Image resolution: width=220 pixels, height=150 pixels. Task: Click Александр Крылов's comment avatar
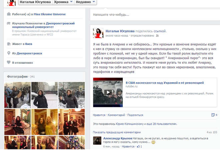pos(97,140)
